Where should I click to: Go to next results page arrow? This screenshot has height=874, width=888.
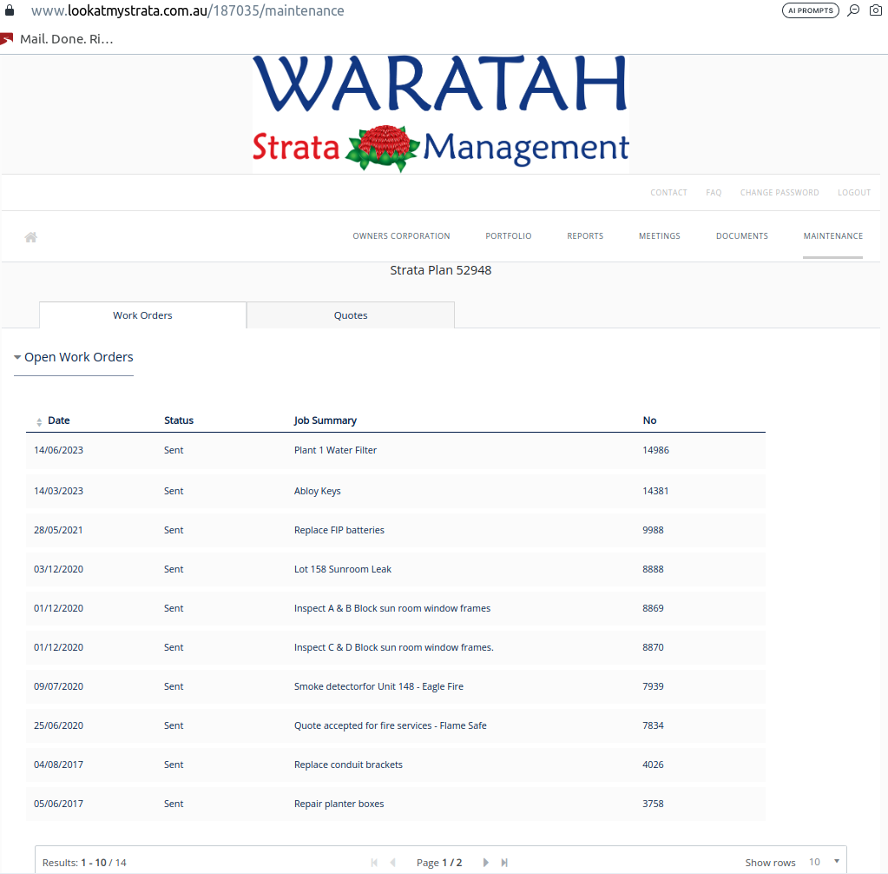tap(485, 862)
